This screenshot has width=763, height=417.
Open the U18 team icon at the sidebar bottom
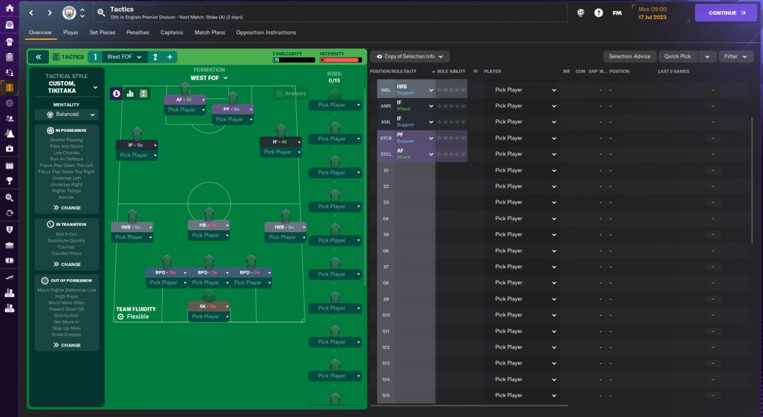pos(9,308)
